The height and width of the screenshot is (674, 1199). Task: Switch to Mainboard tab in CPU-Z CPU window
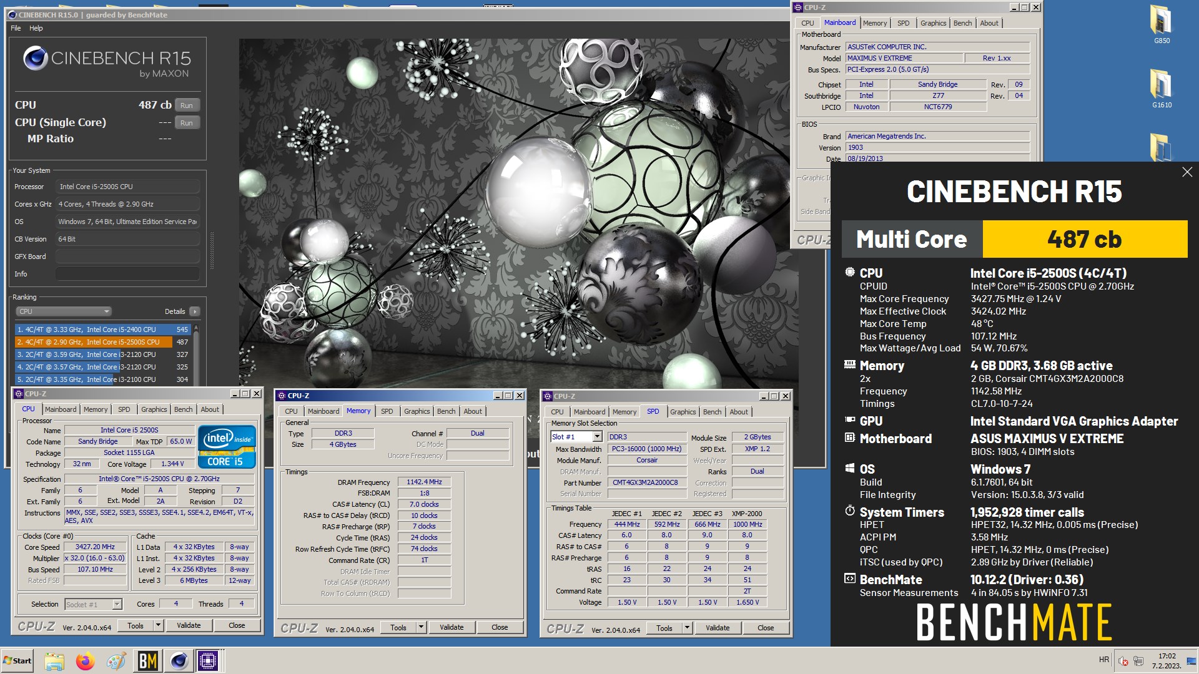tap(61, 409)
